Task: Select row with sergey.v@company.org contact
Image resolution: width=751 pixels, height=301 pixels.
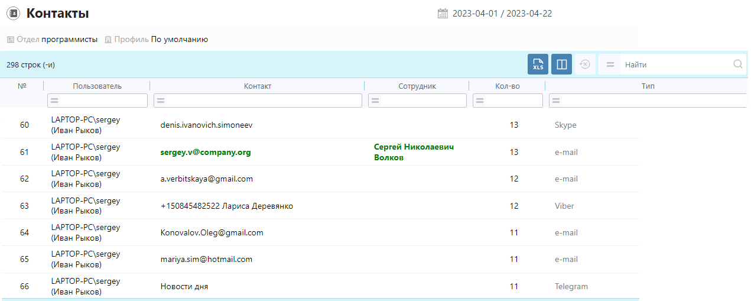Action: tap(205, 153)
